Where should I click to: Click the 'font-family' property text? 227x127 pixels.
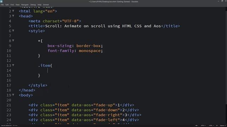tap(61, 51)
